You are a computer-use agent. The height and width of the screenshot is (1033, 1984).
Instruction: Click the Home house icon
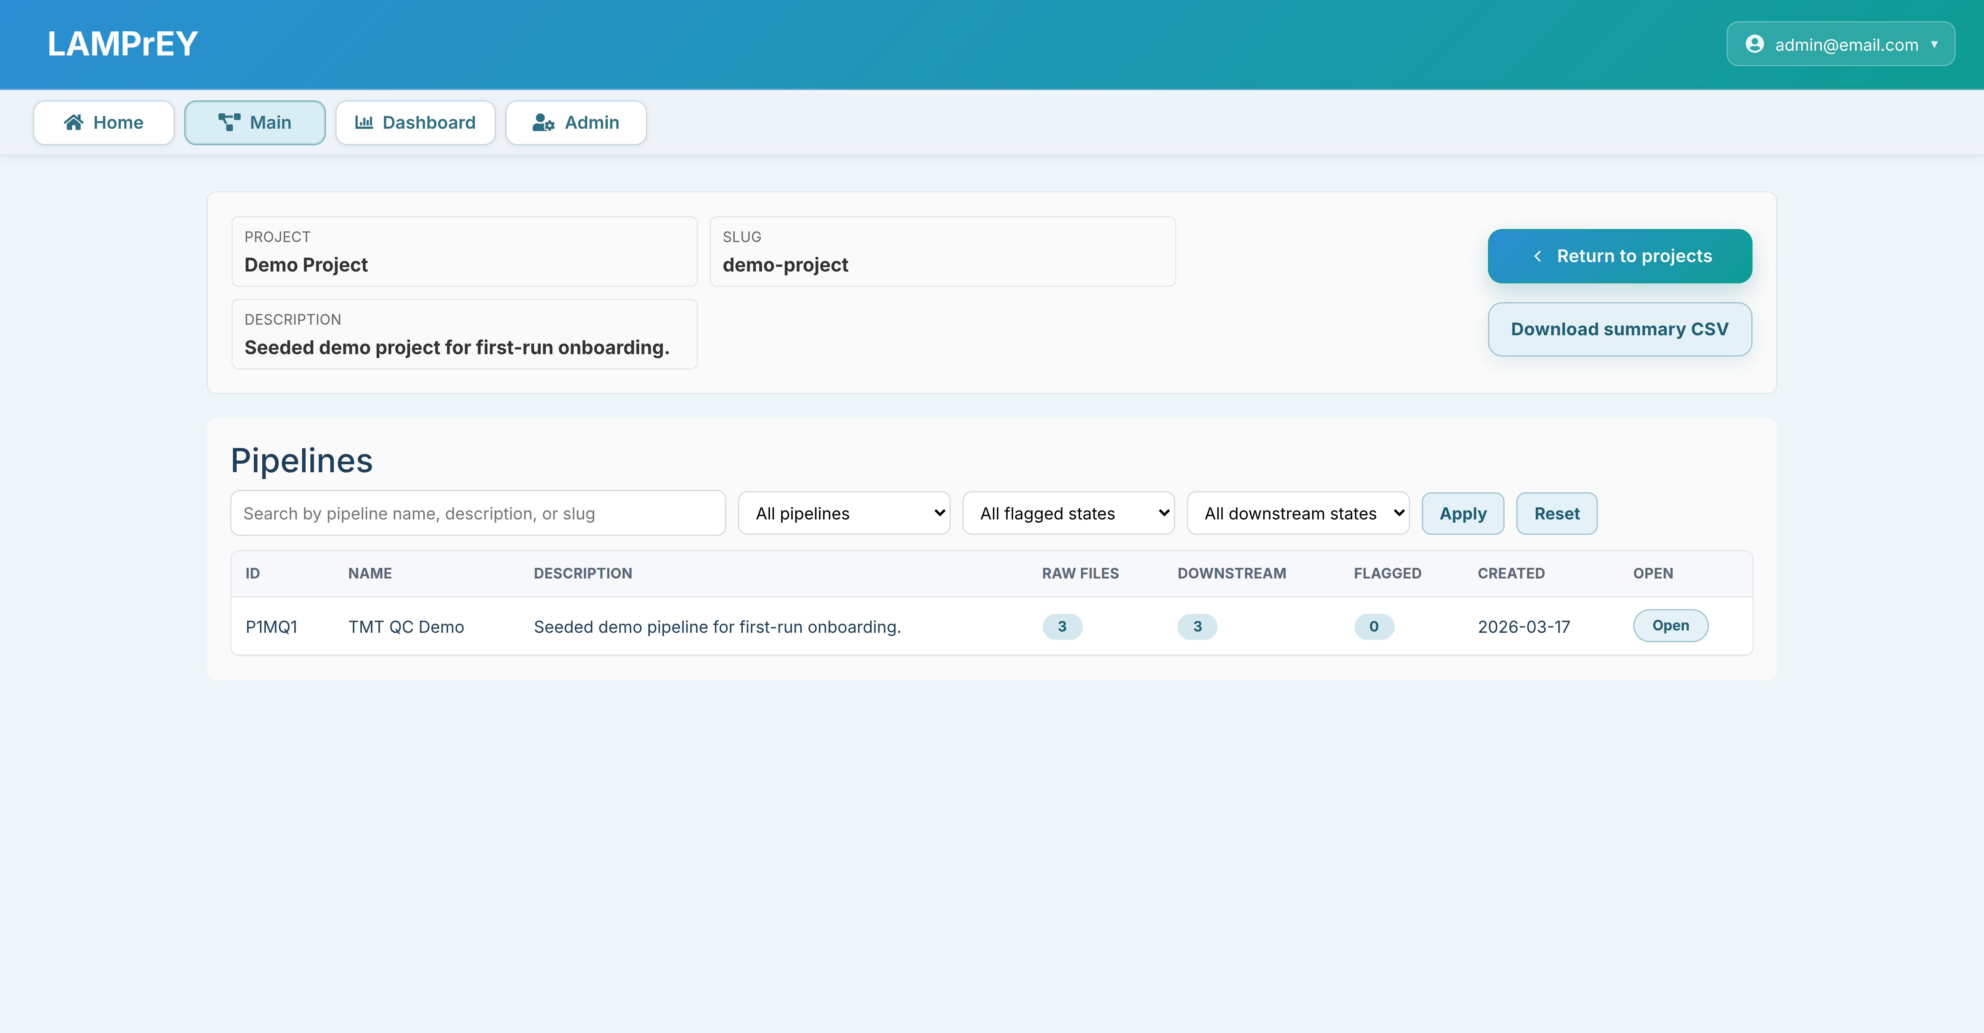click(x=74, y=122)
